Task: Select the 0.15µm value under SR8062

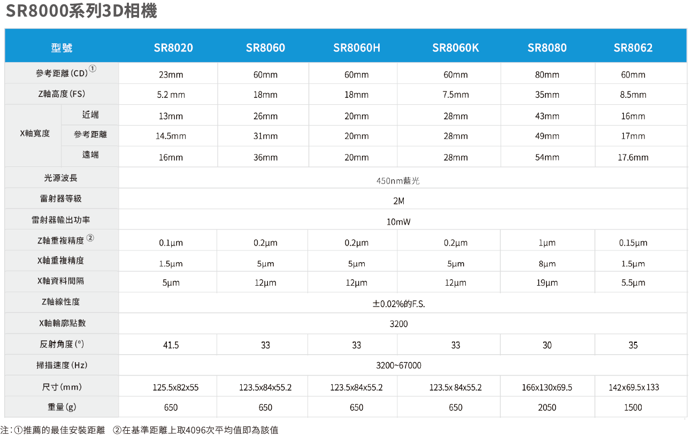Action: pyautogui.click(x=633, y=243)
